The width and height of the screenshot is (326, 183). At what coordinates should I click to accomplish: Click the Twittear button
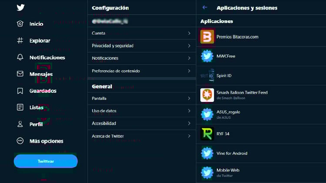click(46, 161)
